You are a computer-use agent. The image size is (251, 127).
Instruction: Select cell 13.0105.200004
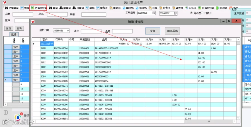tap(107, 105)
